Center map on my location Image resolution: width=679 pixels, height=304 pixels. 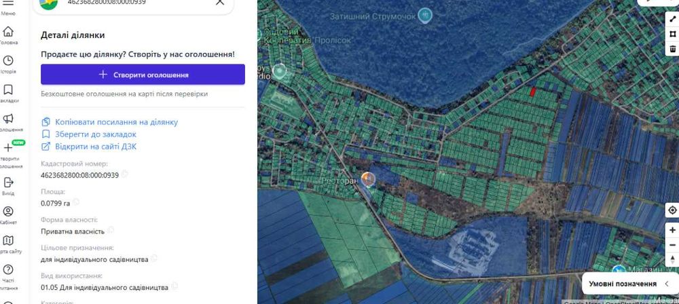[x=672, y=210]
